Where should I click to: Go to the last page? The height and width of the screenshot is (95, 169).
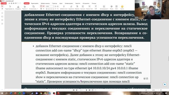[90, 90]
